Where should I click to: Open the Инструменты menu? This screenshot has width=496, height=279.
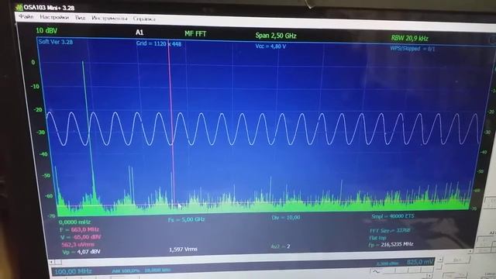tap(109, 19)
